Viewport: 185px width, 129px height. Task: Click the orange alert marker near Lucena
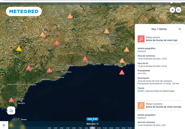[70, 16]
